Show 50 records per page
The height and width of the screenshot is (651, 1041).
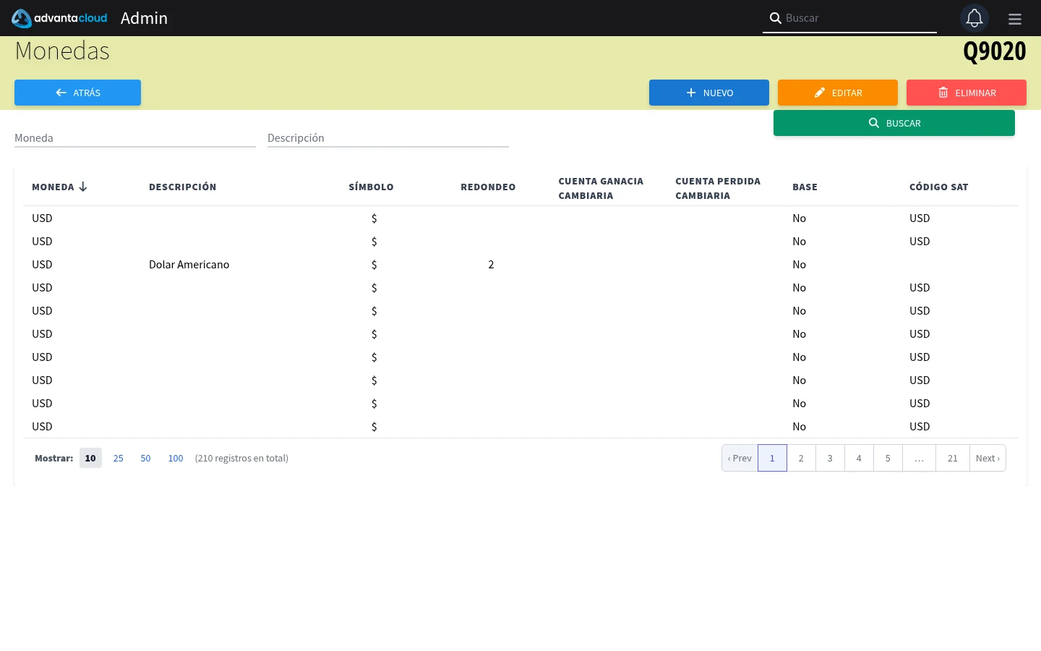[x=145, y=458]
